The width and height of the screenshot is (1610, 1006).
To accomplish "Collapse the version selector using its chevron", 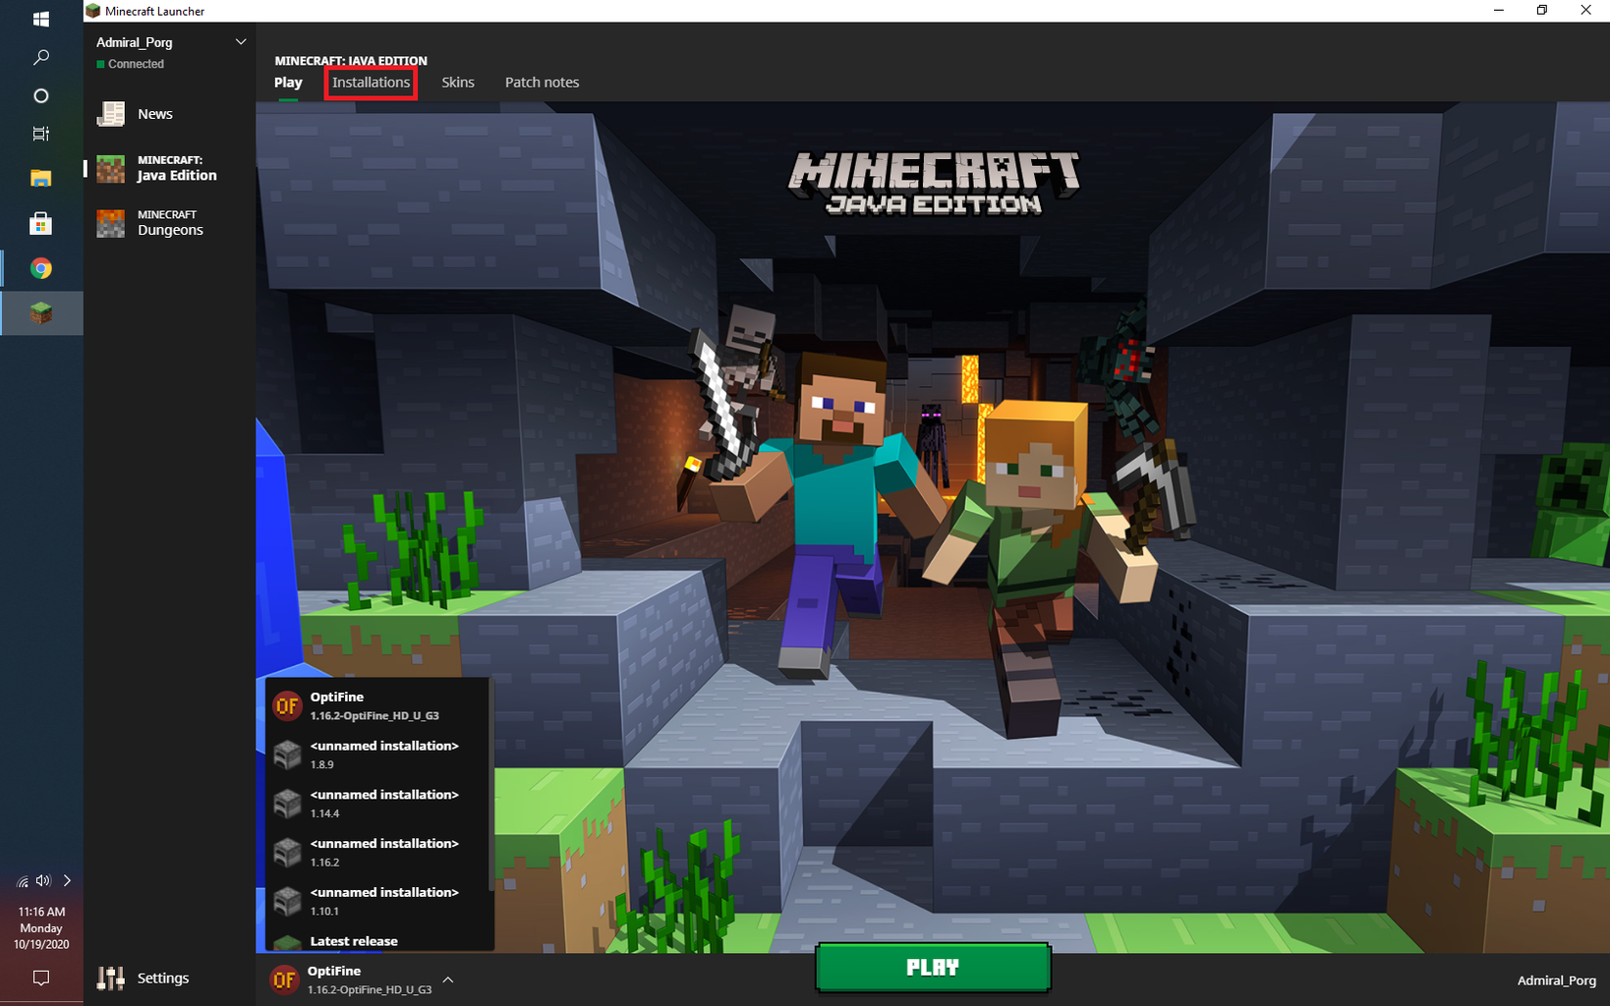I will coord(447,979).
